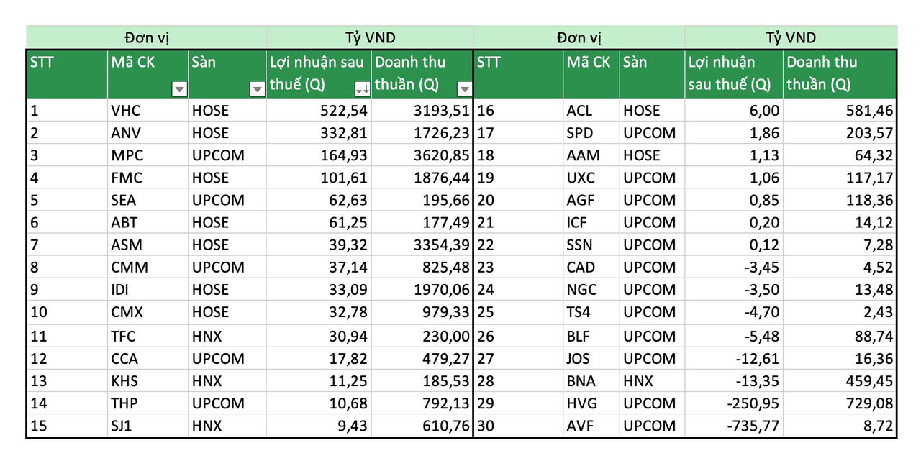Open the sorted Lợi nhuận sau thuế filter
This screenshot has width=921, height=466.
coord(363,89)
